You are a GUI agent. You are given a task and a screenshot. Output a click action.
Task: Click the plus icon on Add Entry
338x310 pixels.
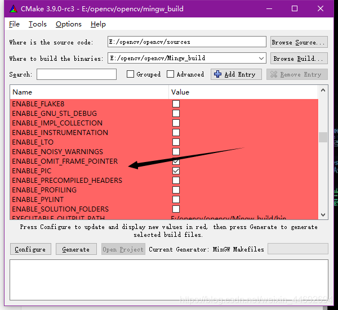point(217,74)
